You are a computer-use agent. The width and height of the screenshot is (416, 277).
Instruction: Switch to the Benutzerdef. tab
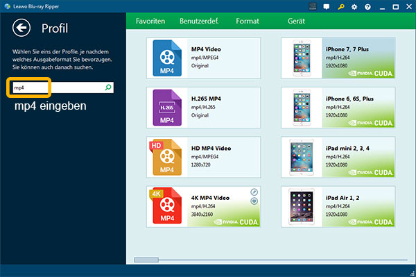click(199, 22)
